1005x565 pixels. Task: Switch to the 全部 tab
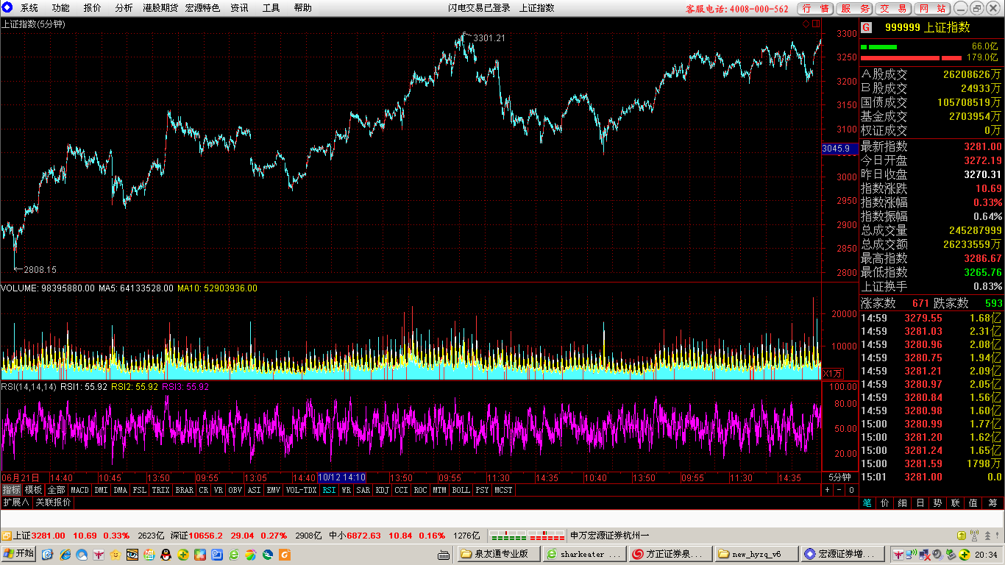coord(57,490)
